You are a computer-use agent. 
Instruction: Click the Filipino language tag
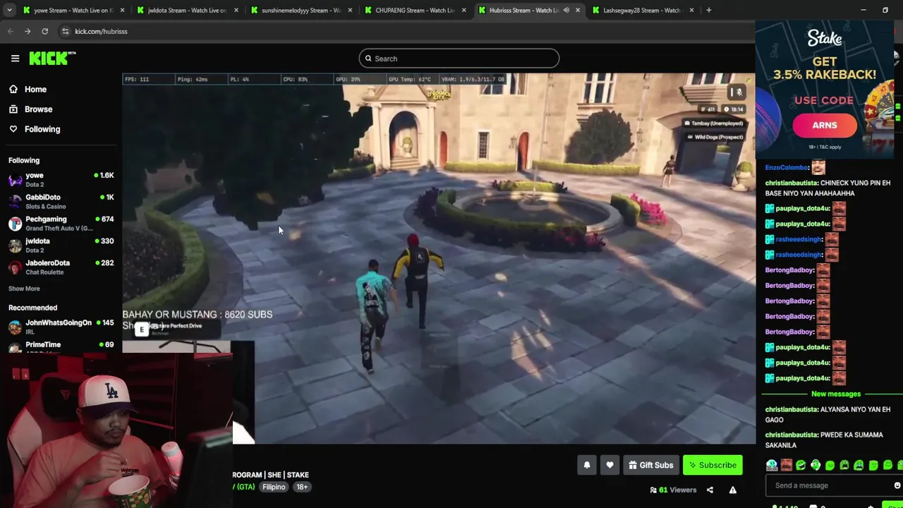pos(274,487)
